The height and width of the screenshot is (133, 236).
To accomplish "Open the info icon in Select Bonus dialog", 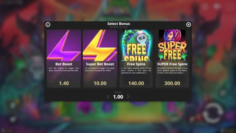I will click(48, 25).
